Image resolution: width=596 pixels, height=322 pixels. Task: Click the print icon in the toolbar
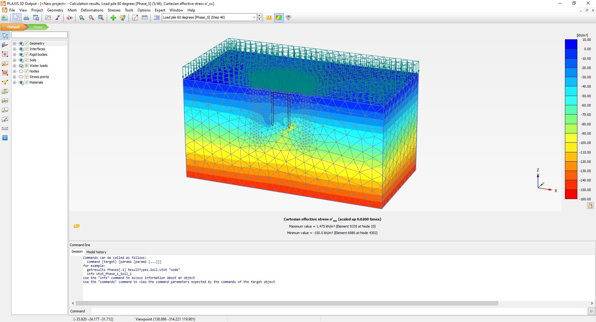26,18
